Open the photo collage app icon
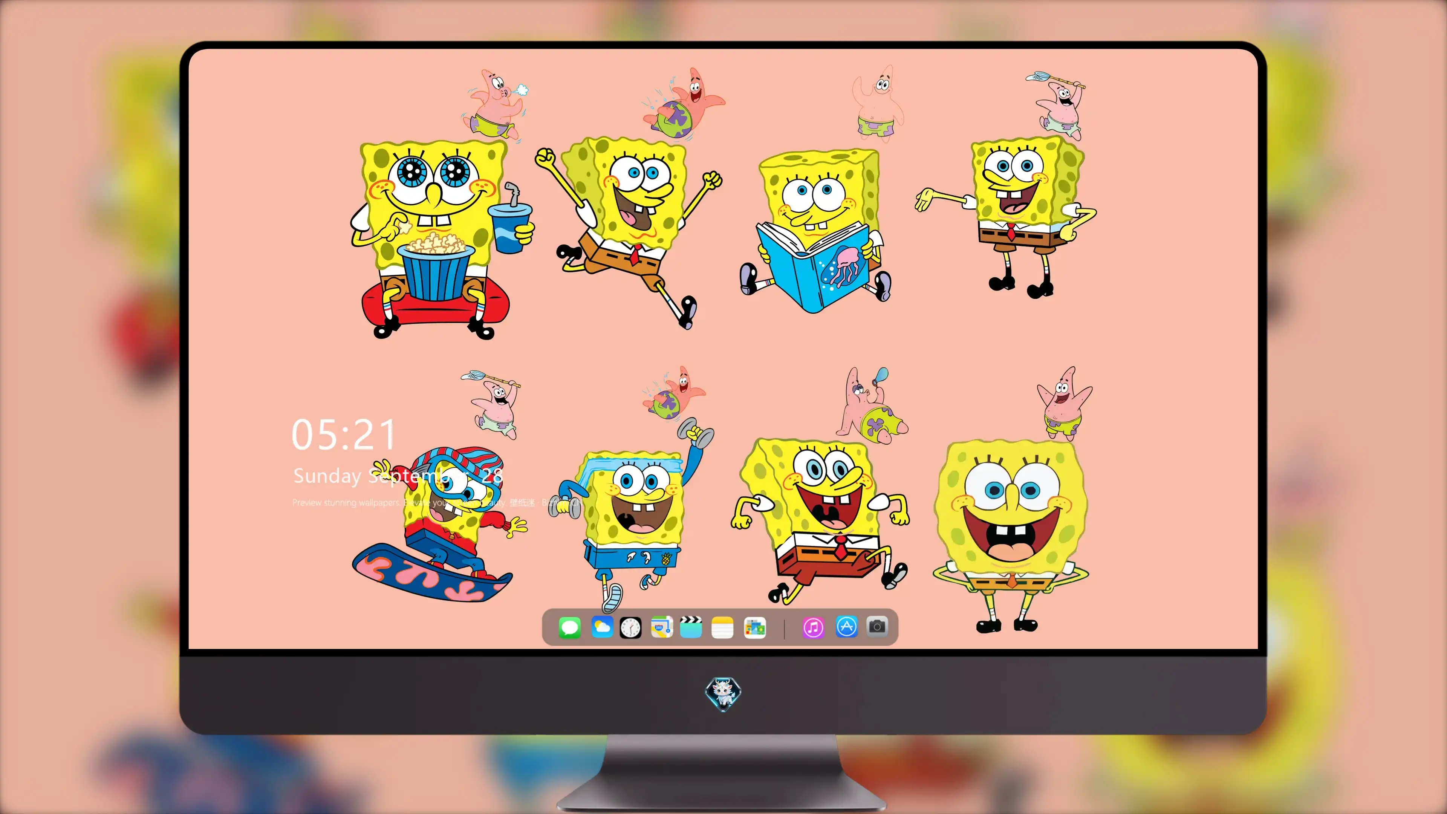 tap(754, 627)
